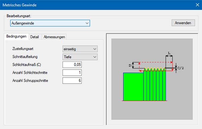Click the Anzahl Schruppschnitte input field
The height and width of the screenshot is (129, 202).
pyautogui.click(x=72, y=81)
